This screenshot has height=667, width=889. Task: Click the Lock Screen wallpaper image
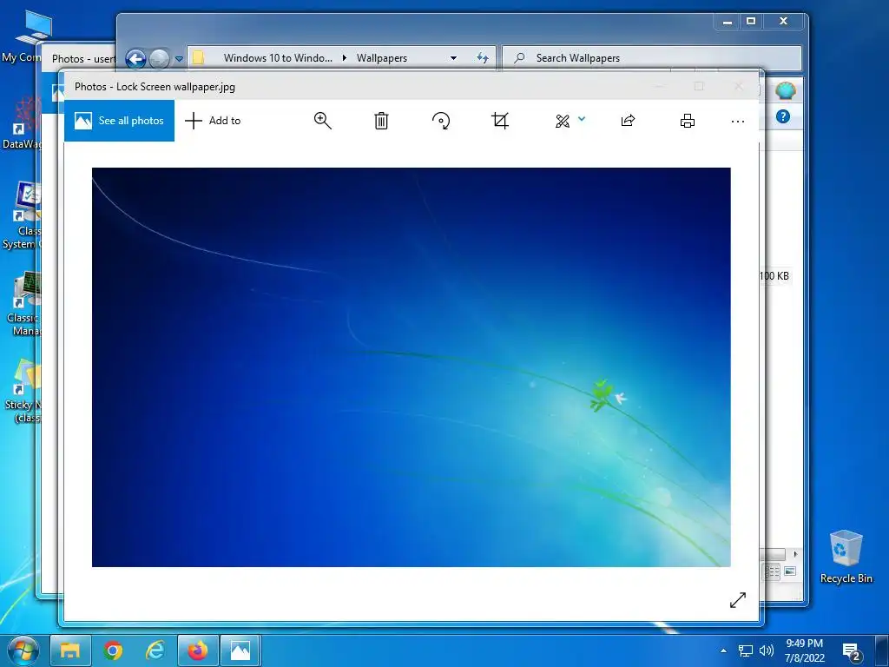tap(411, 367)
